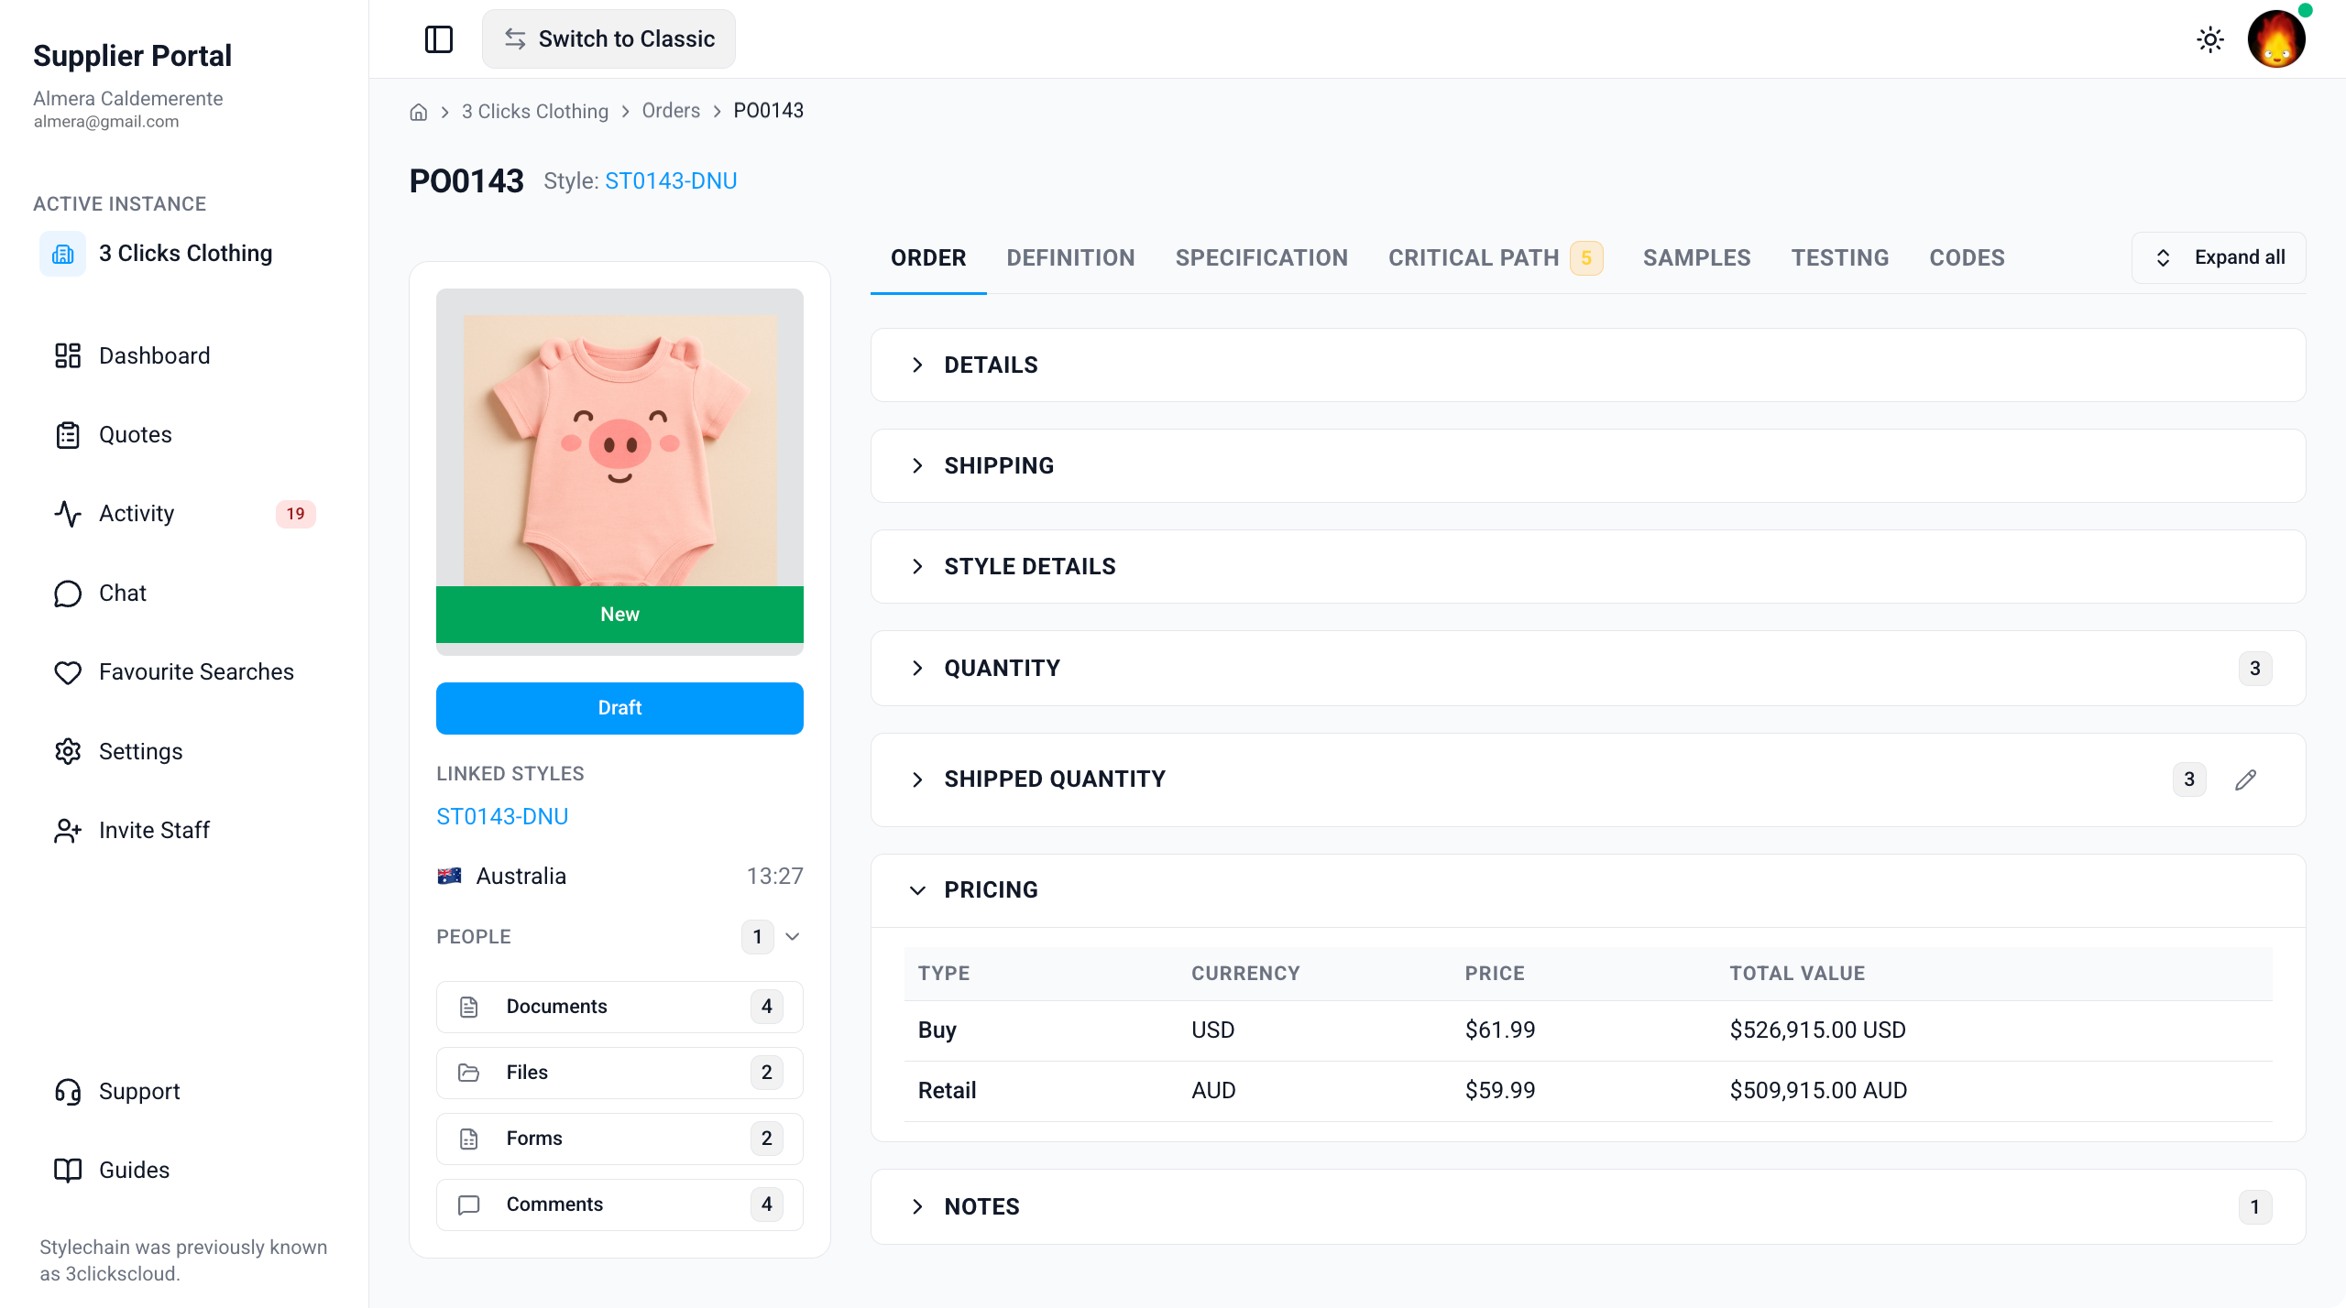Expand the SHIPPED QUANTITY section

pos(1587,779)
